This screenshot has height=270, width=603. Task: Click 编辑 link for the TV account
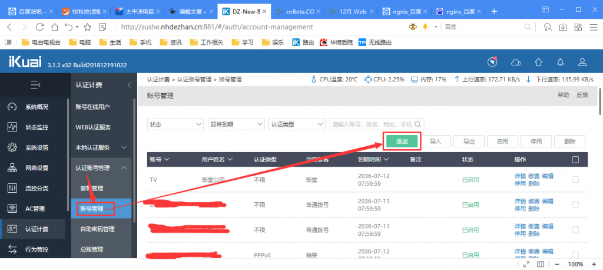tap(548, 176)
